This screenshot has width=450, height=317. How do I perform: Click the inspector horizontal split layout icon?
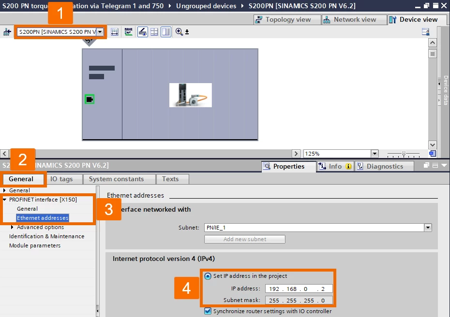pos(435,165)
